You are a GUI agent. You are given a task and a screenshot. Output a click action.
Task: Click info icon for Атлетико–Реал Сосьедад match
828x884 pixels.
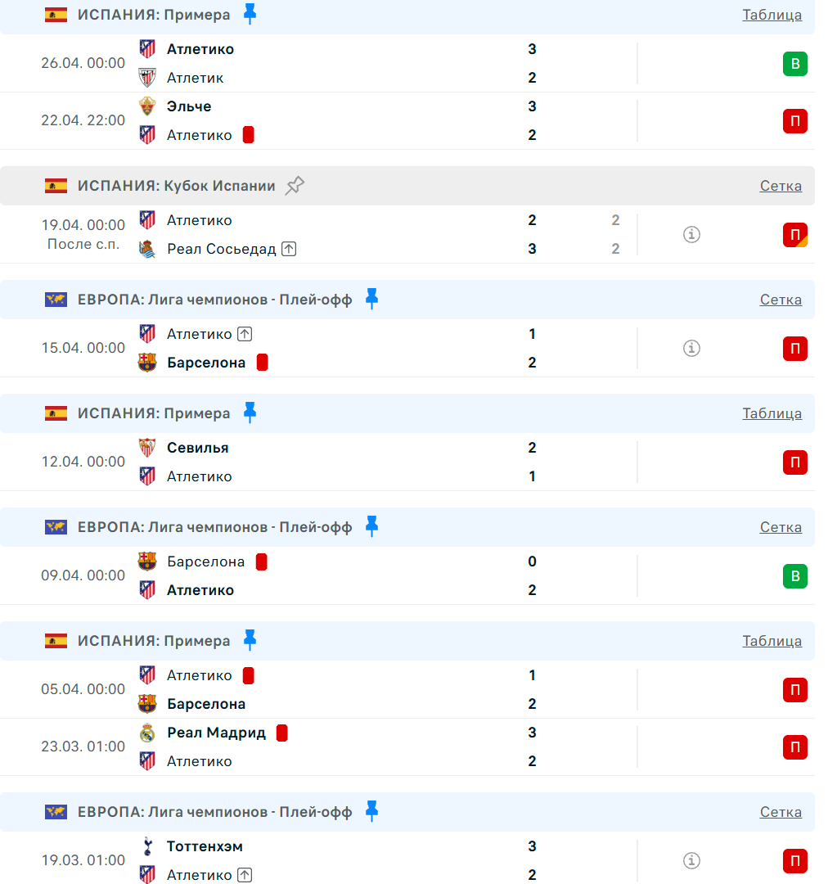pos(691,235)
